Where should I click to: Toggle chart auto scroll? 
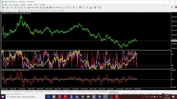click(84, 7)
